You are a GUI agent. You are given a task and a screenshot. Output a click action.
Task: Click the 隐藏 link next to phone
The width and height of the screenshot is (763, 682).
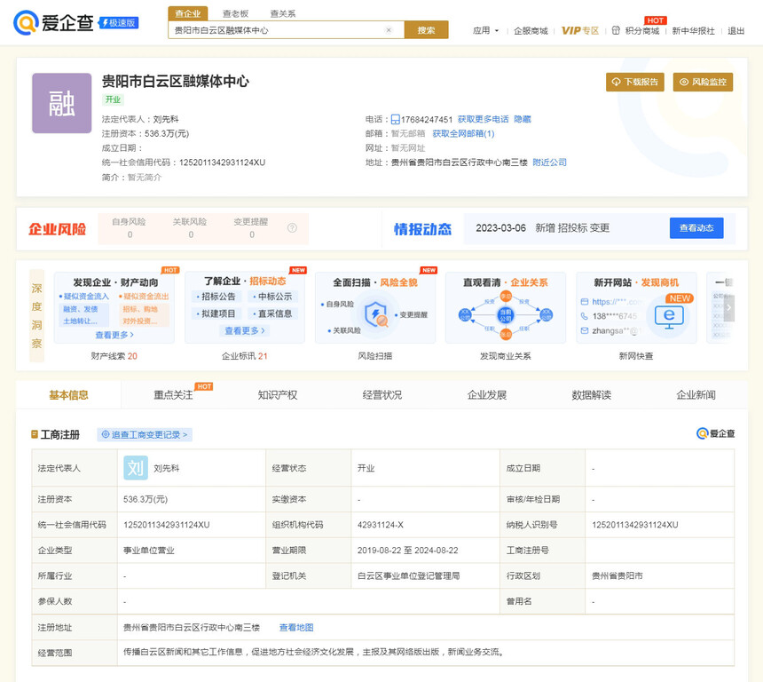click(523, 119)
